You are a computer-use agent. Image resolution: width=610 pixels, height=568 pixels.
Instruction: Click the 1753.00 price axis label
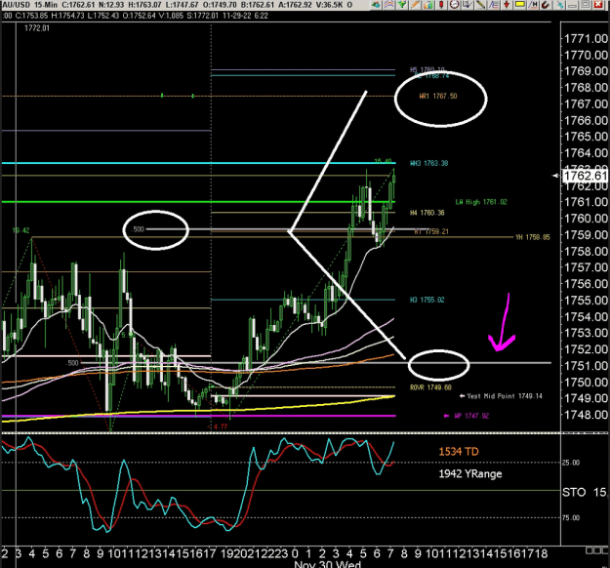tap(586, 333)
